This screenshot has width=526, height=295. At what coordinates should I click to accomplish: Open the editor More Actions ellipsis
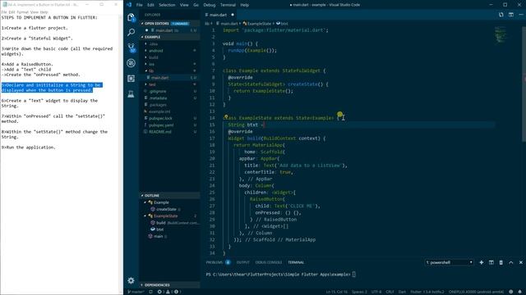(x=520, y=15)
